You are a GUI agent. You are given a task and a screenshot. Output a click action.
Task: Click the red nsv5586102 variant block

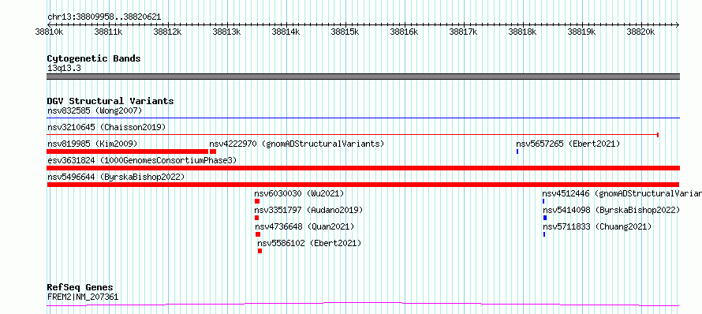260,251
